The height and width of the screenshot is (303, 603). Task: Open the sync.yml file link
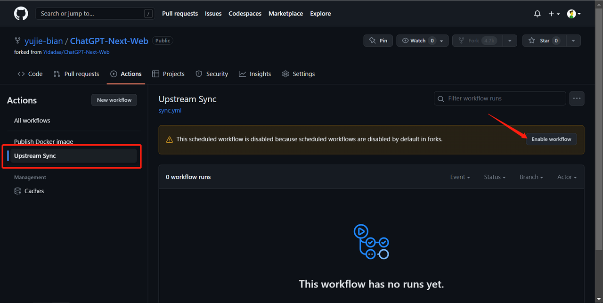[170, 110]
